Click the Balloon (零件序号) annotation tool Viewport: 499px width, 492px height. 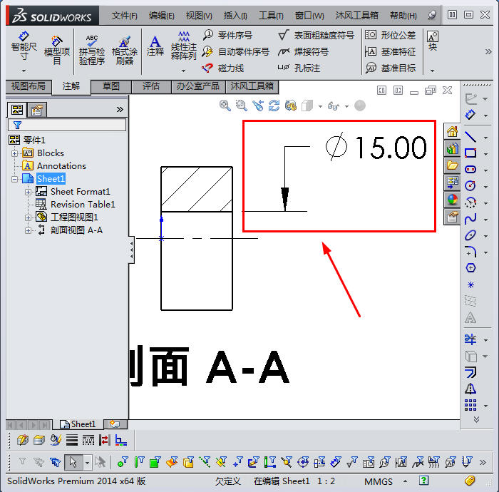(227, 35)
